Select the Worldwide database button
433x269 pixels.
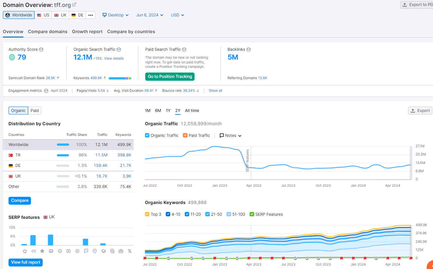19,15
